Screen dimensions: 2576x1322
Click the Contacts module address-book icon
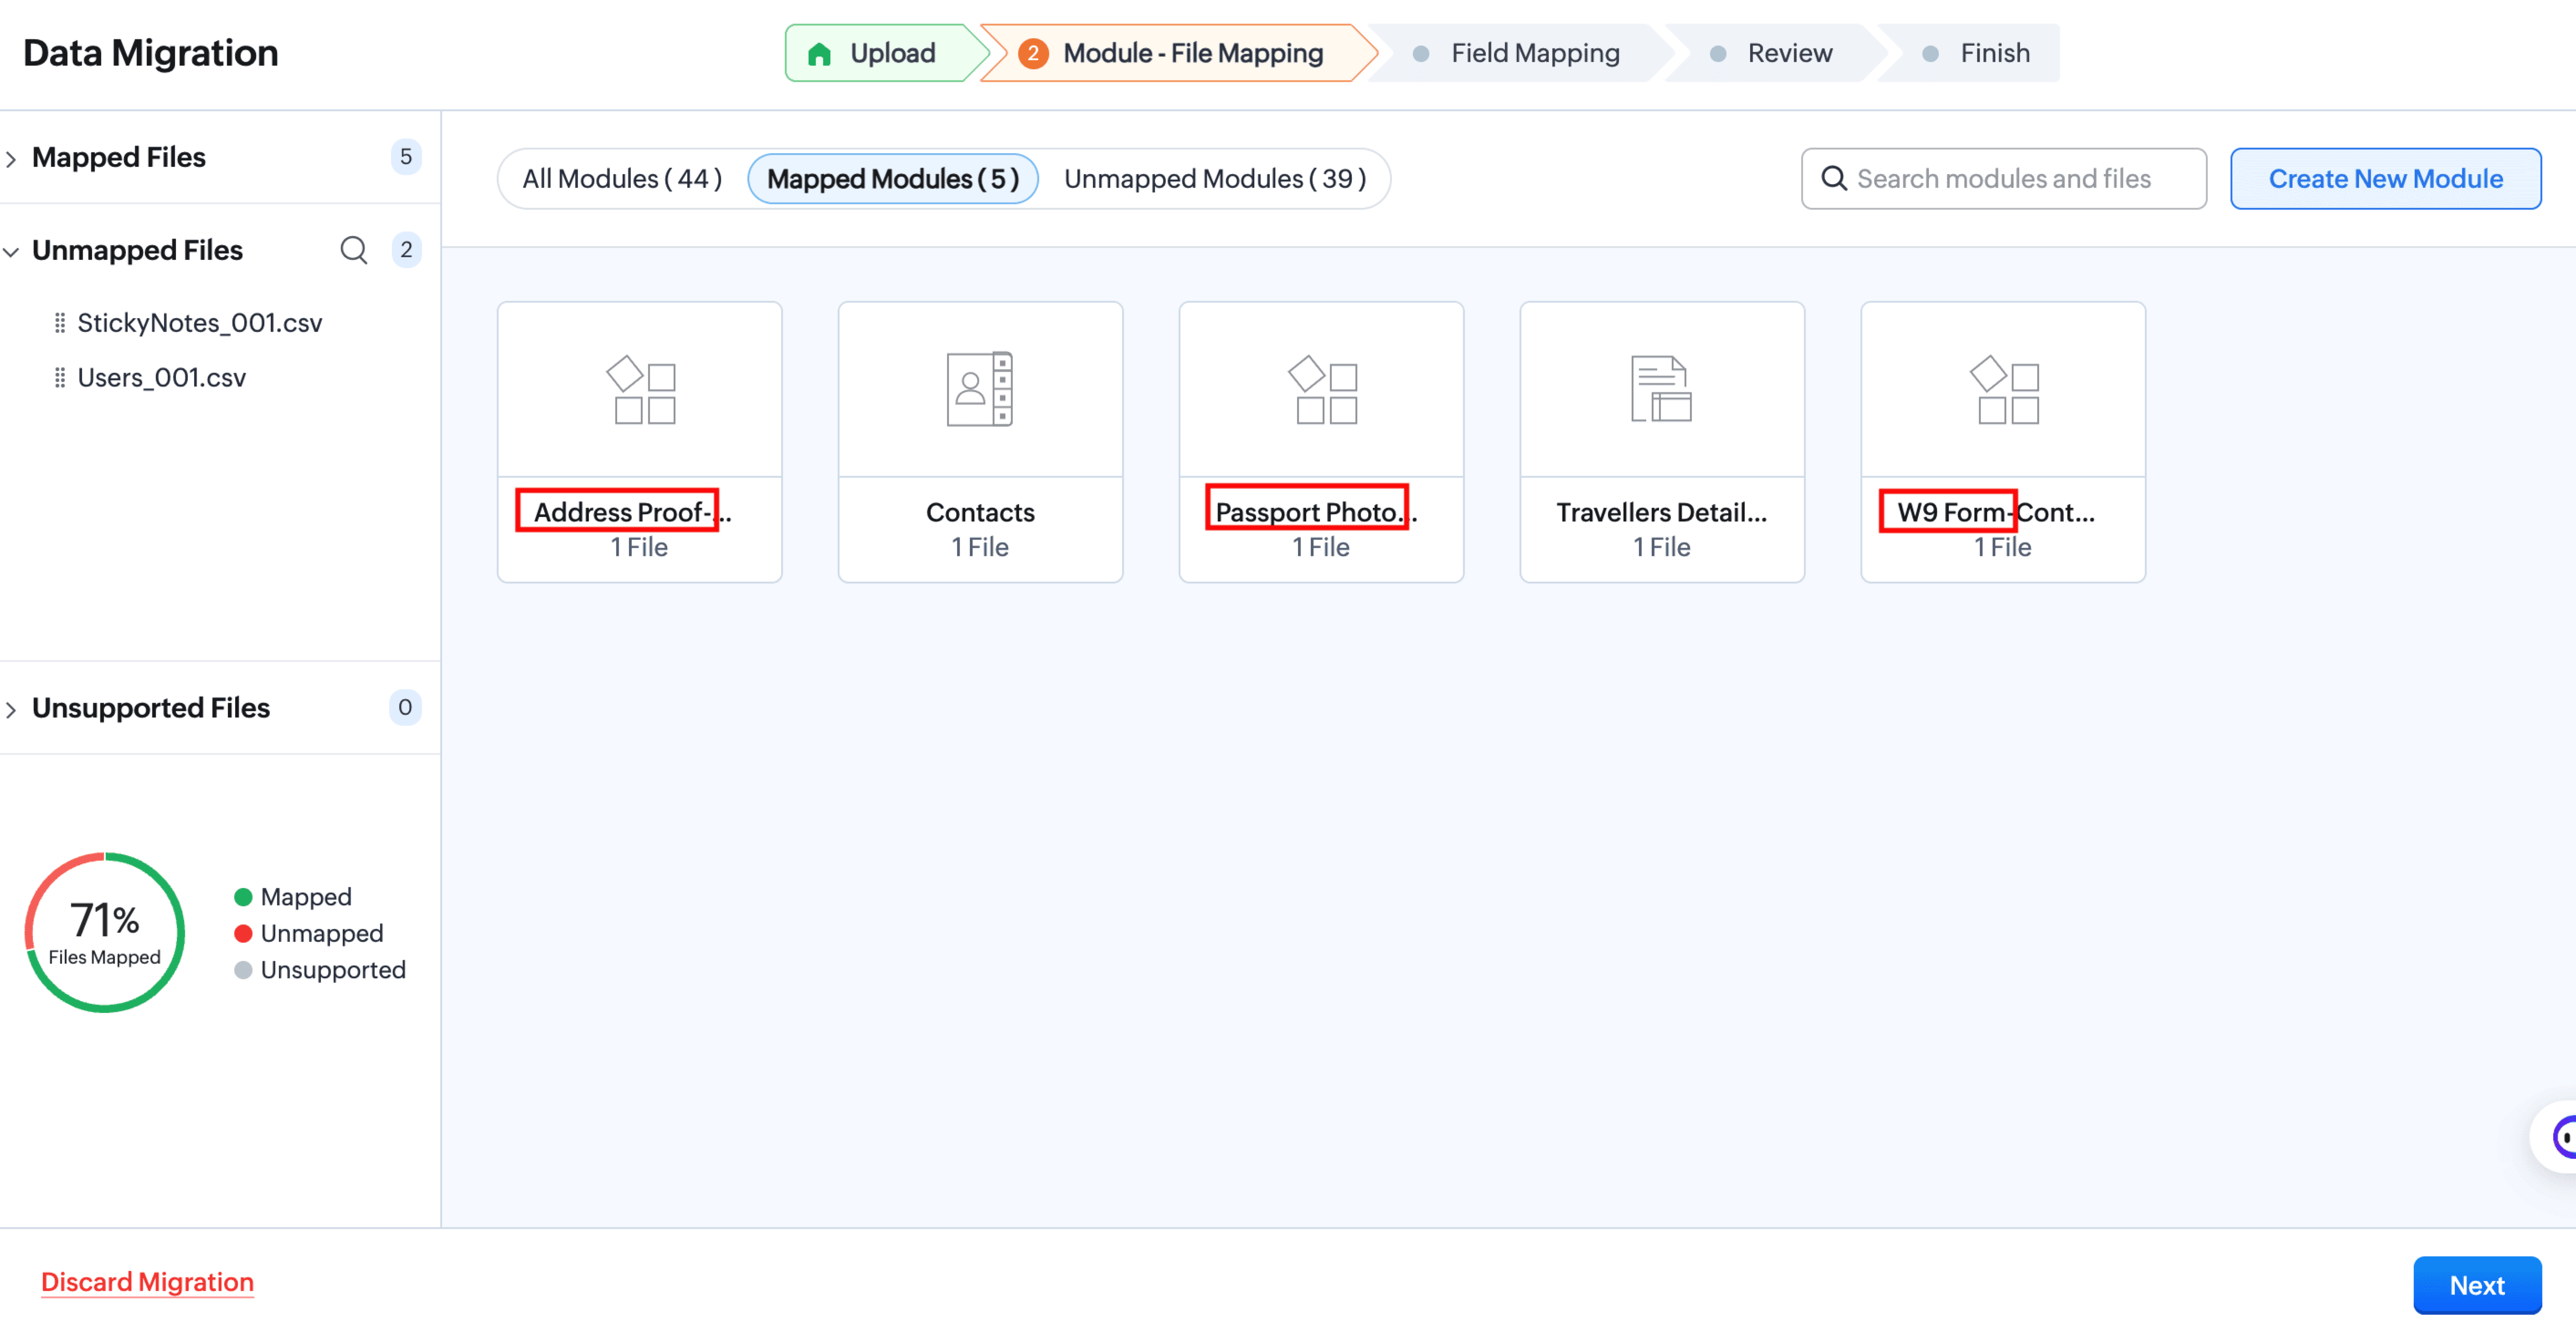click(x=980, y=389)
